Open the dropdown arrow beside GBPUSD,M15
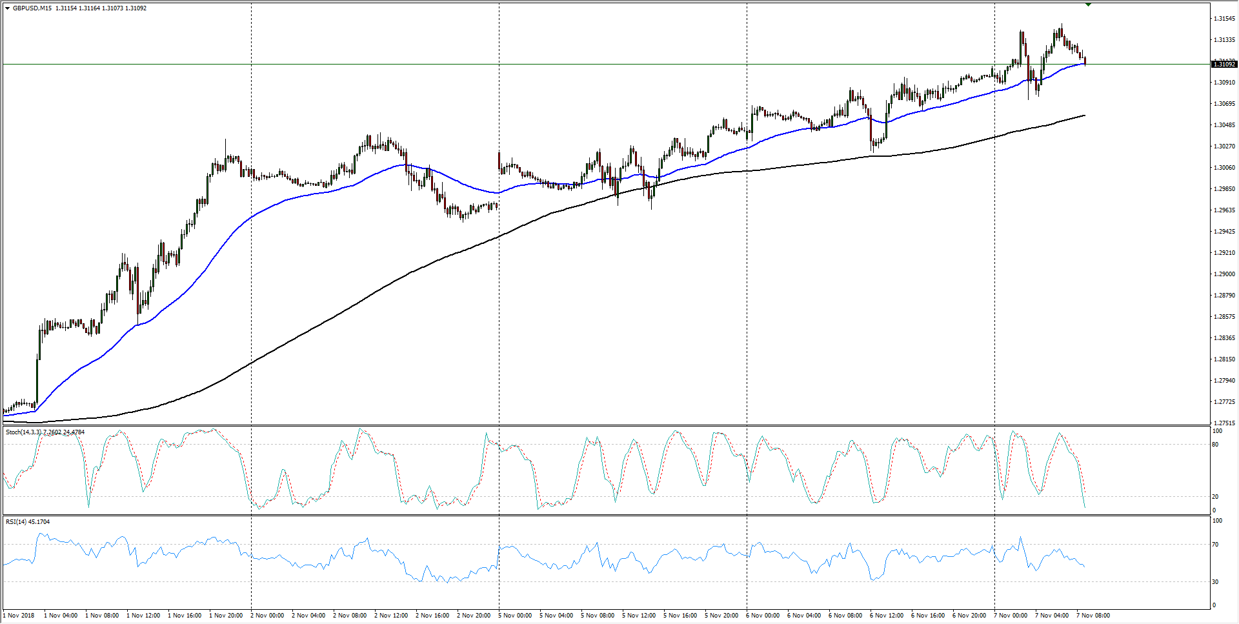The image size is (1239, 624). click(7, 8)
